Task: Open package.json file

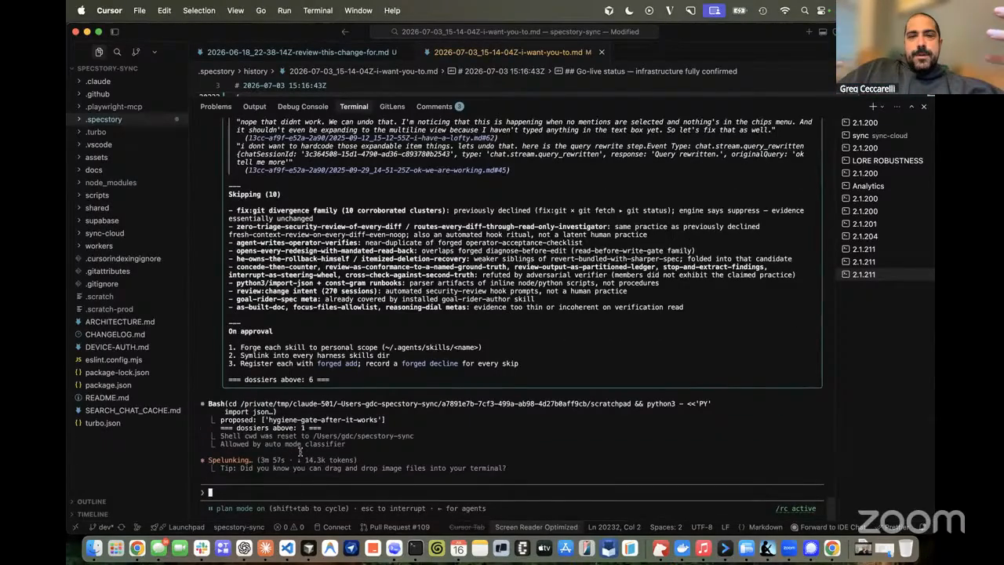Action: 108,385
